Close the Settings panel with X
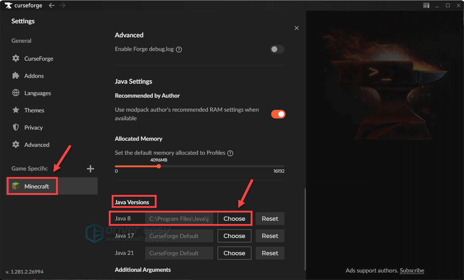Image resolution: width=464 pixels, height=280 pixels. (x=297, y=28)
